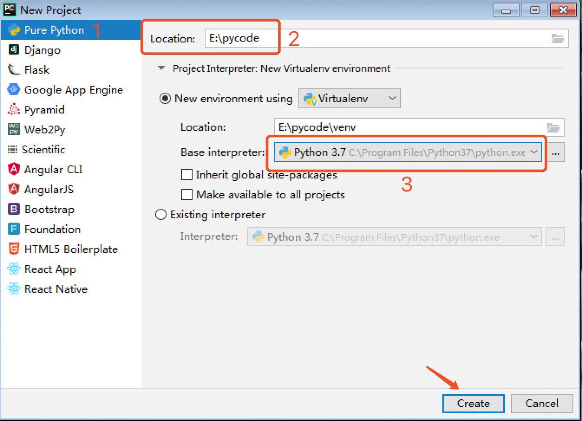Click the Django icon in the list
This screenshot has width=582, height=421.
pyautogui.click(x=14, y=49)
